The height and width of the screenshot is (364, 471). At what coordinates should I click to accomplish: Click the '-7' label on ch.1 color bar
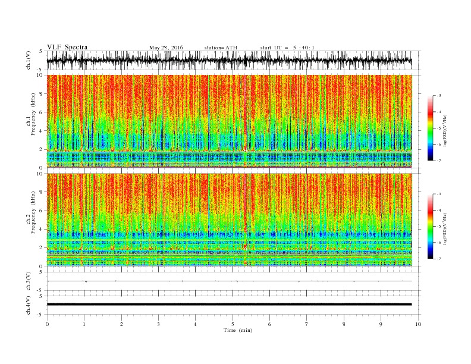pos(438,161)
